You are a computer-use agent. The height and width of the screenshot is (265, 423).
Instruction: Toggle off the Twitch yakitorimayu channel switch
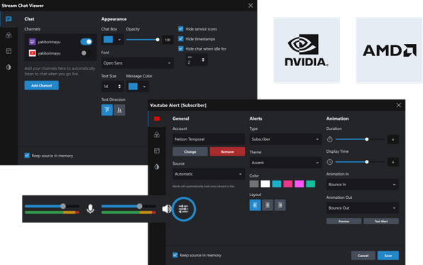point(87,42)
